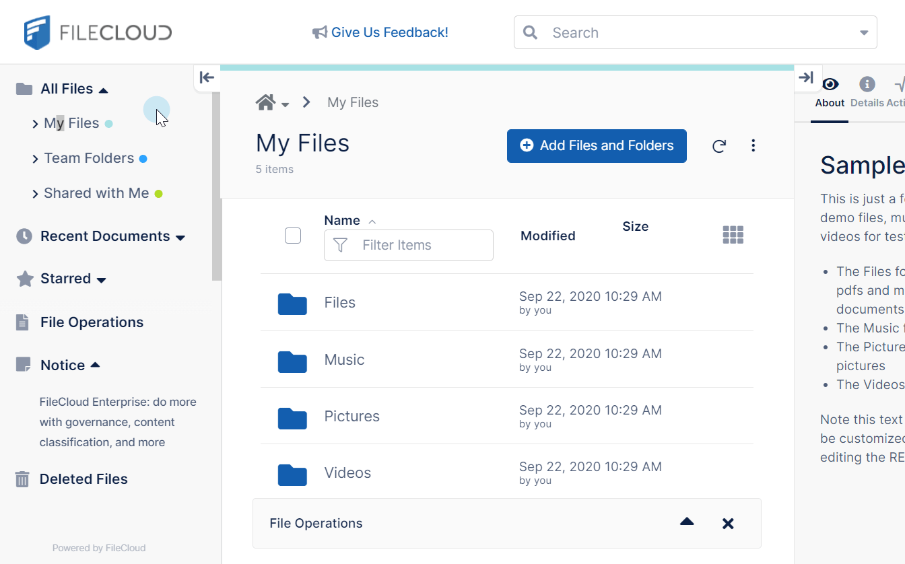Click Add Files and Folders button

596,146
